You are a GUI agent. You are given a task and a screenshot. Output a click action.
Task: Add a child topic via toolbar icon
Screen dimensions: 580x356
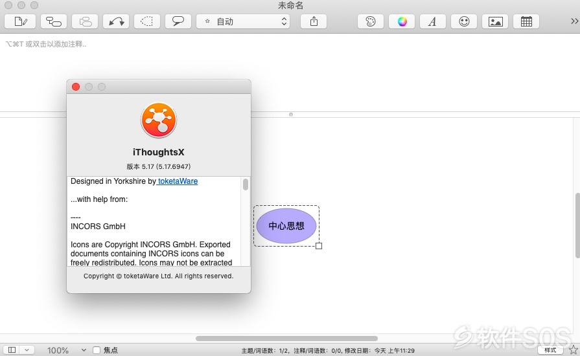54,21
